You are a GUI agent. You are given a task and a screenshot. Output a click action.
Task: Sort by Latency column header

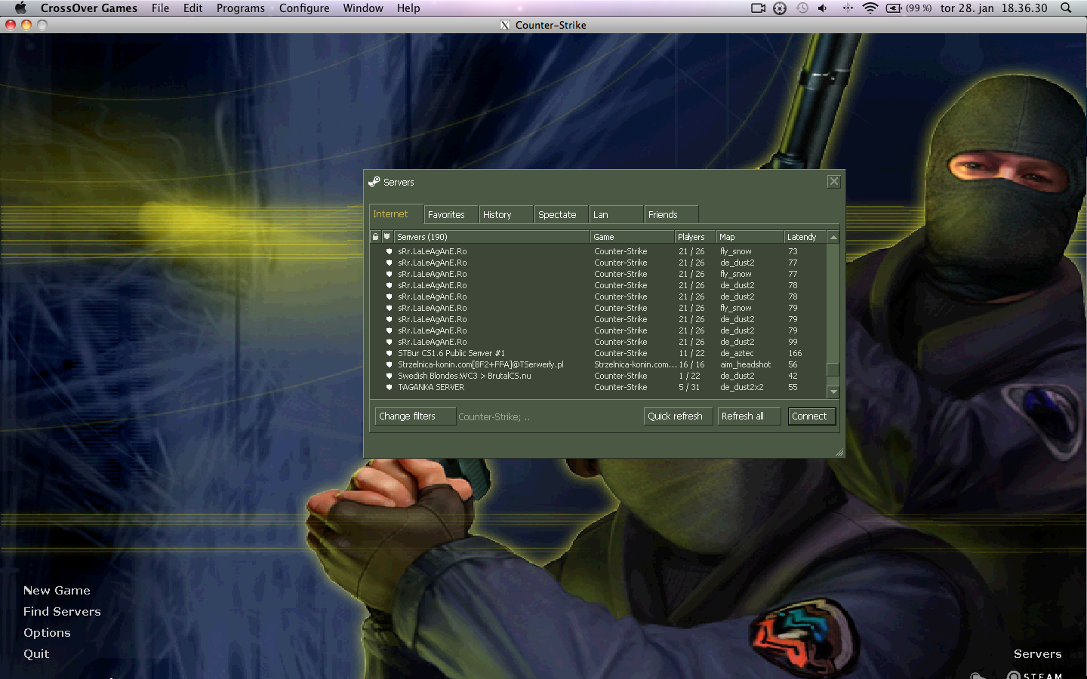click(x=805, y=237)
